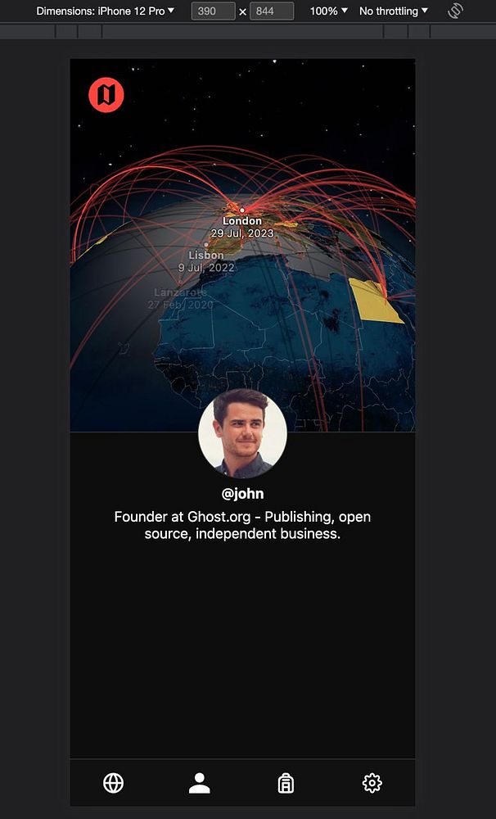Click the height field showing 844
Viewport: 496px width, 819px height.
[272, 11]
